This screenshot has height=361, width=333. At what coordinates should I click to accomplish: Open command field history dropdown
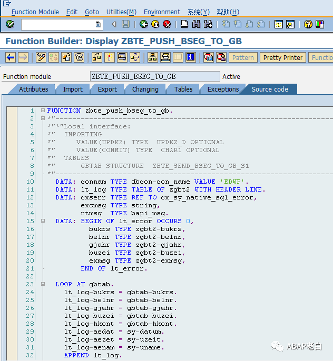point(98,24)
